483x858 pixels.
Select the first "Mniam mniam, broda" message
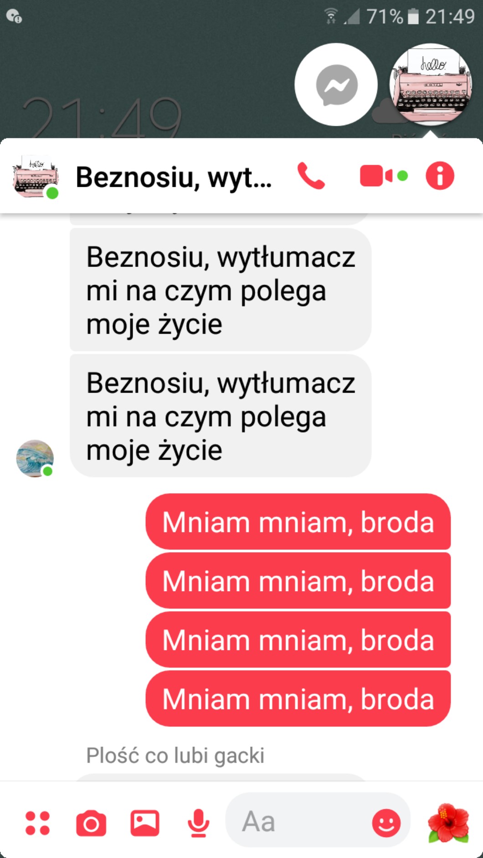pos(298,522)
